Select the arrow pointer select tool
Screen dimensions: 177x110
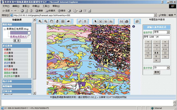click(96, 21)
